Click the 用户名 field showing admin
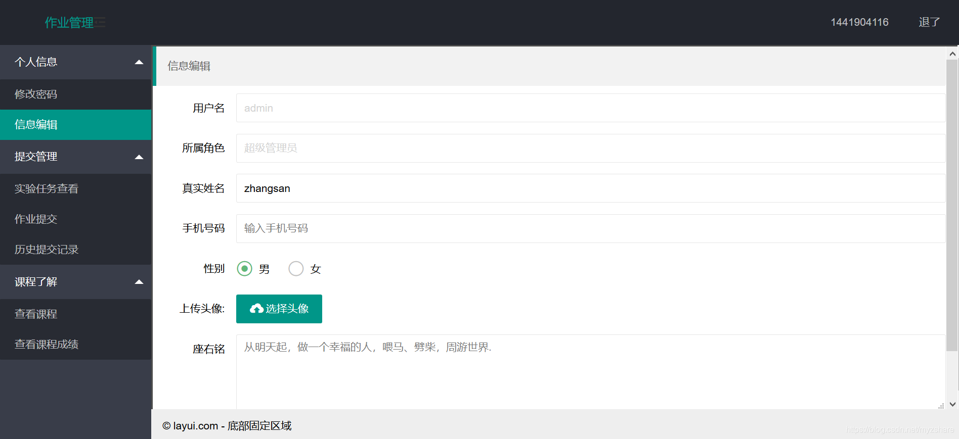The height and width of the screenshot is (439, 959). click(590, 108)
